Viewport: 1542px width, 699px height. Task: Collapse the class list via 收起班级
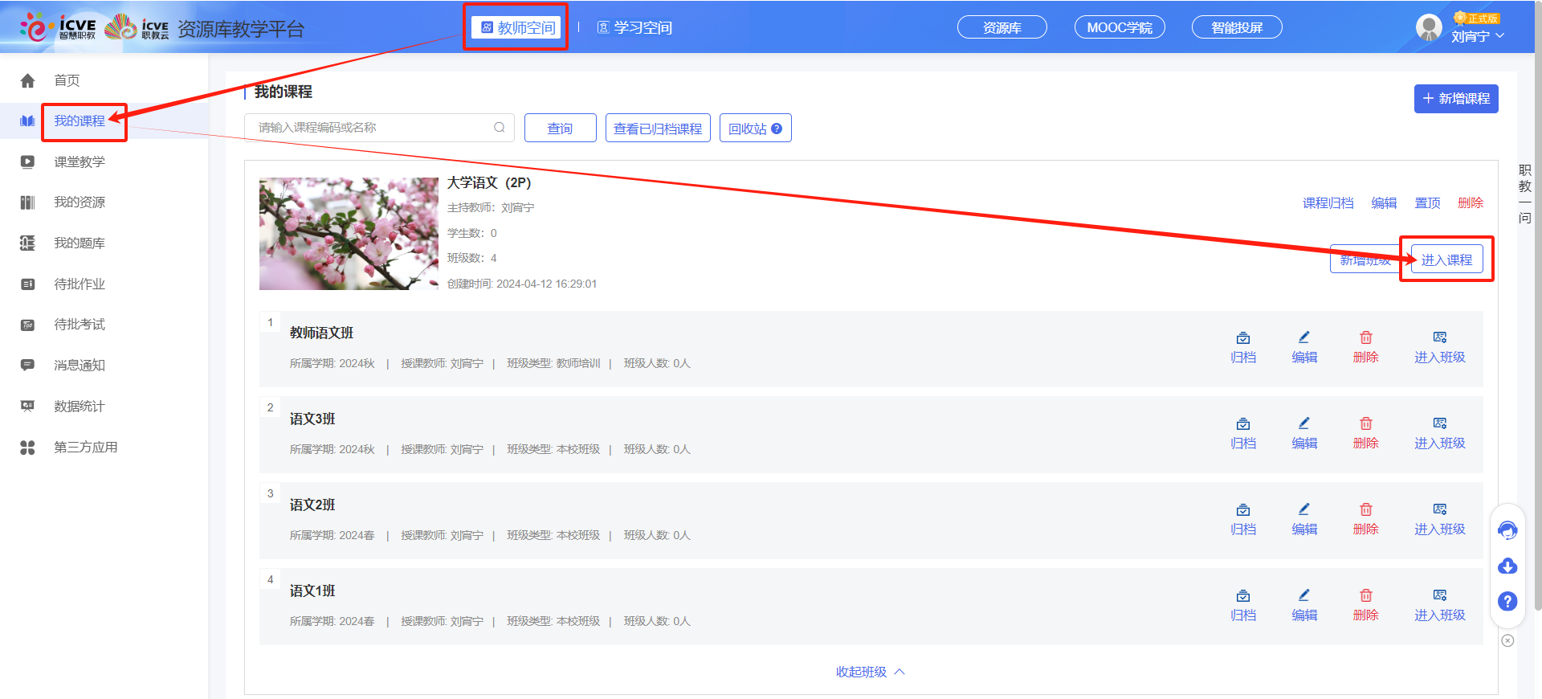pos(870,672)
